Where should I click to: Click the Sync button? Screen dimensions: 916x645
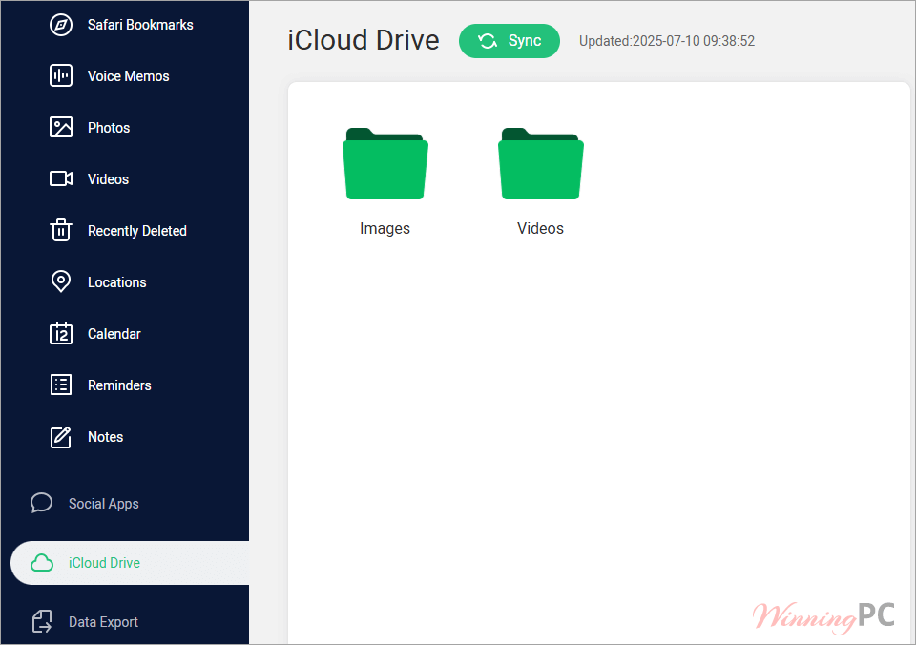pos(510,41)
